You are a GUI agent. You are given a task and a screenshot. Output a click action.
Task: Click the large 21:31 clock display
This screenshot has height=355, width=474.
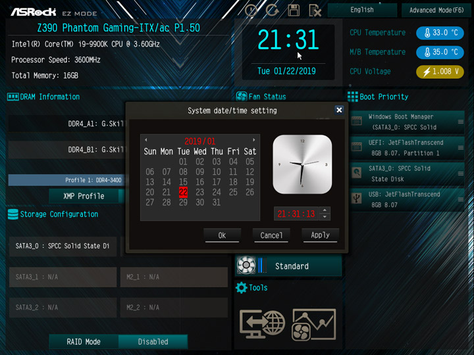tap(288, 39)
